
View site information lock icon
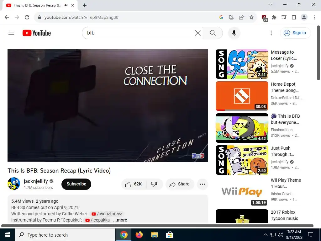click(39, 18)
